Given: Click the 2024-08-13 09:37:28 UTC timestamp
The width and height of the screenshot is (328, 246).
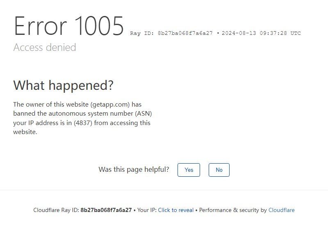Looking at the screenshot, I should 261,33.
